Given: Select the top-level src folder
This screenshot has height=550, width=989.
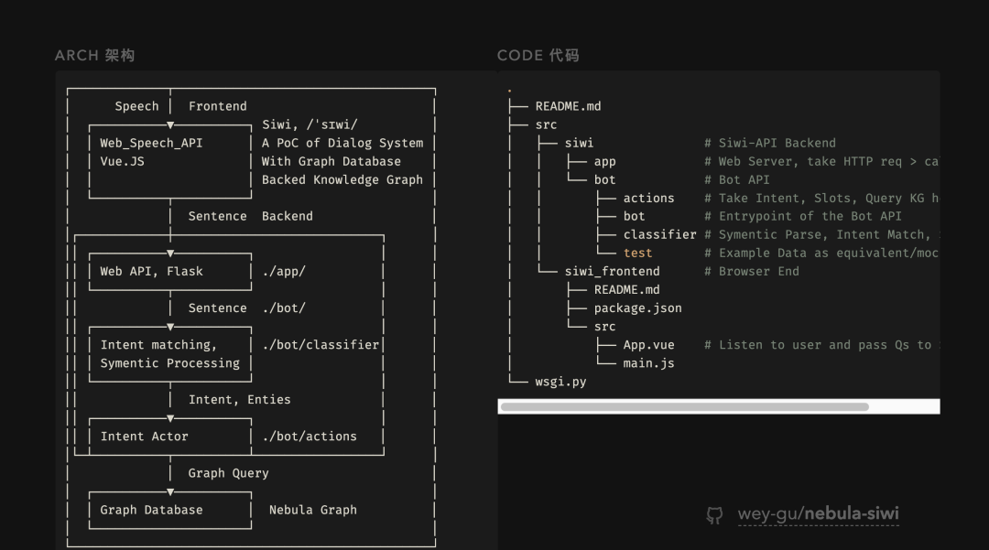Looking at the screenshot, I should tap(546, 124).
